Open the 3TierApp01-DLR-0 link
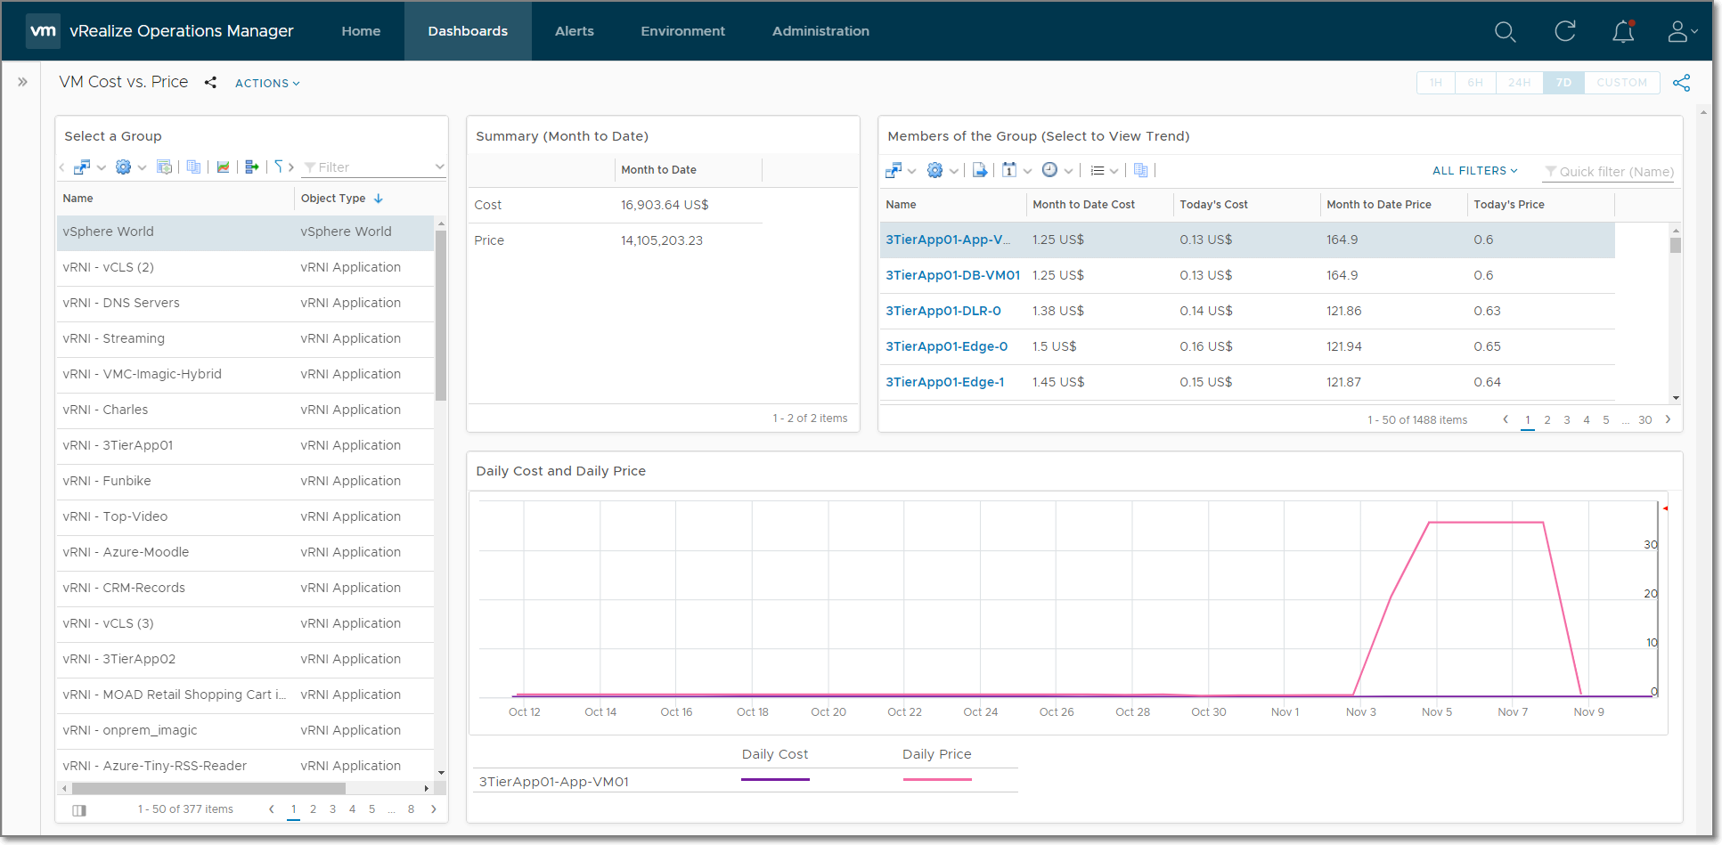 [x=943, y=311]
